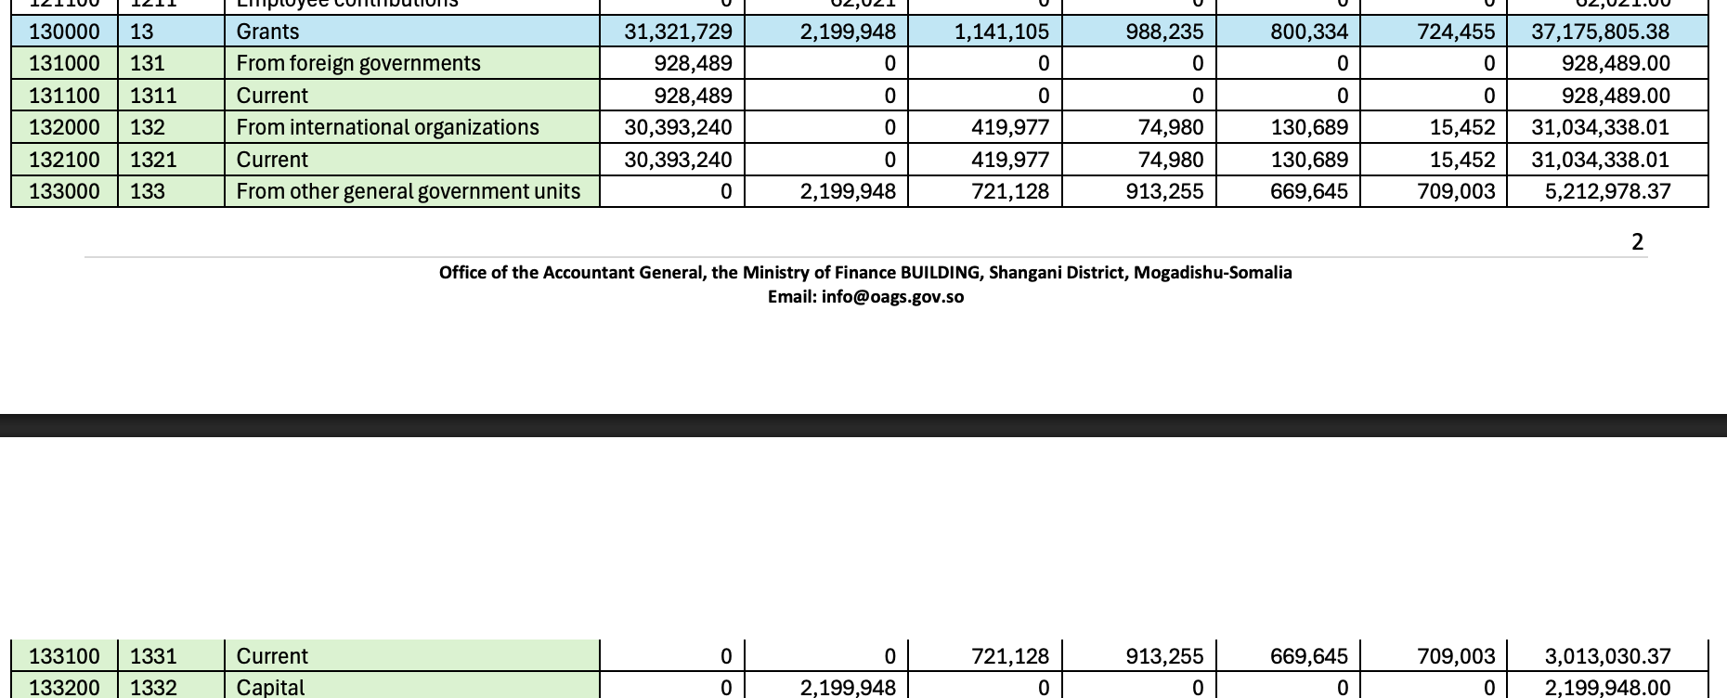Click the total 3,013,030.37
The width and height of the screenshot is (1727, 698).
pos(1607,656)
